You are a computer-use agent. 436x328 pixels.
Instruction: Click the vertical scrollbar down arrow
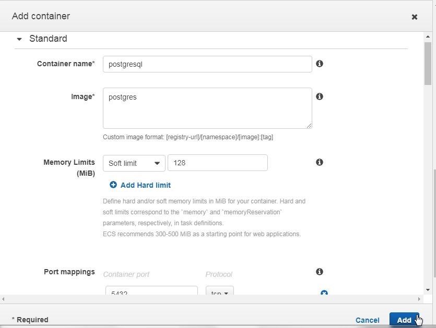coord(428,290)
